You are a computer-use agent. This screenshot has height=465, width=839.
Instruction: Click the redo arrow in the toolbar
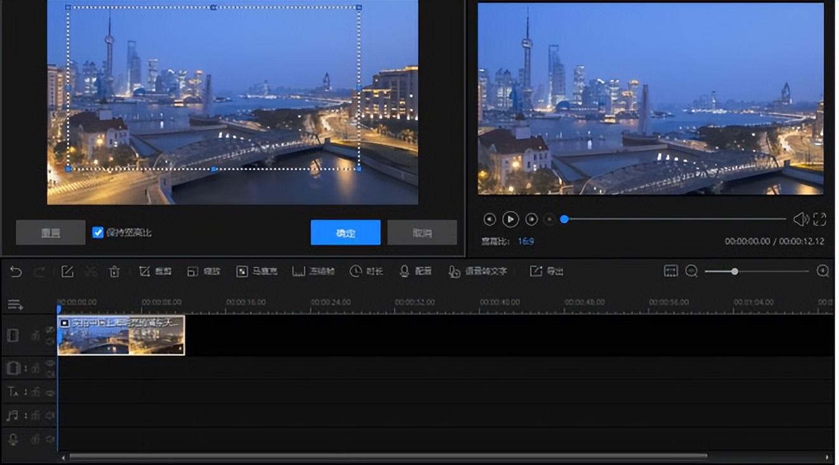tap(39, 272)
